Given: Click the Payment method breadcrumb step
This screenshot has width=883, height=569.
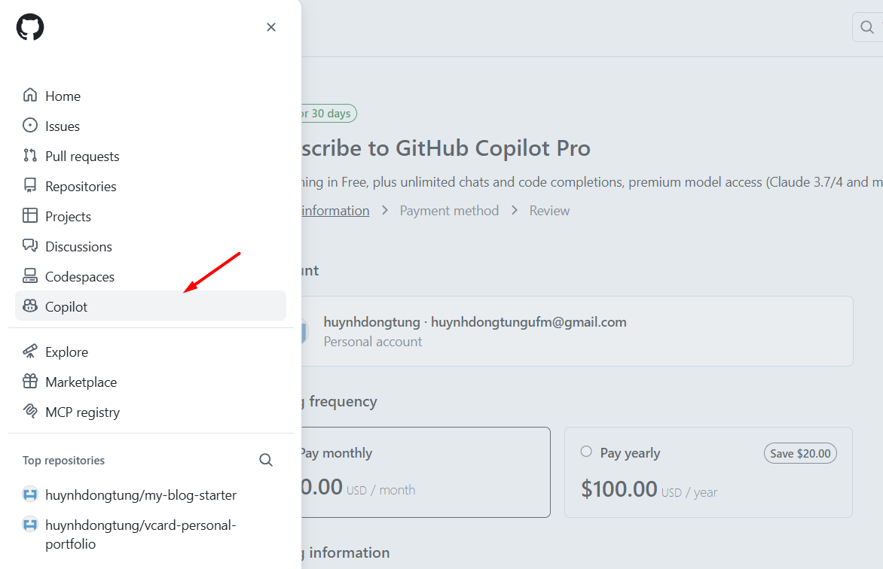Looking at the screenshot, I should pos(449,210).
